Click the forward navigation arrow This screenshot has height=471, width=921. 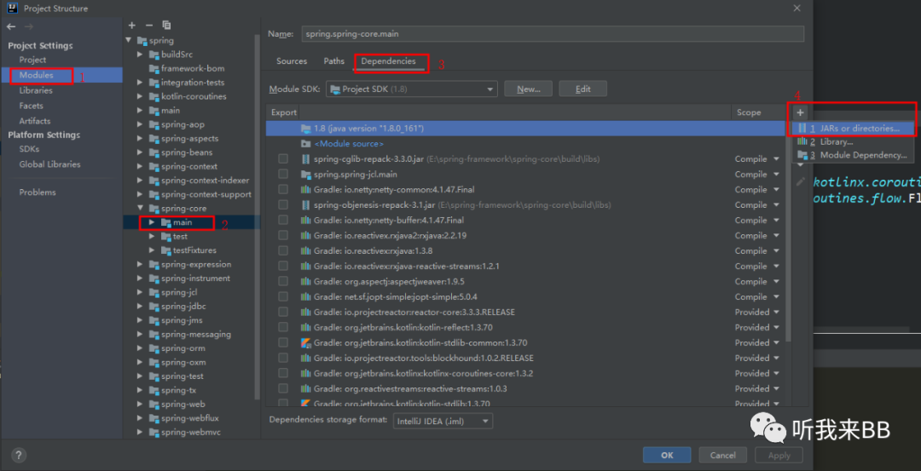pos(29,26)
